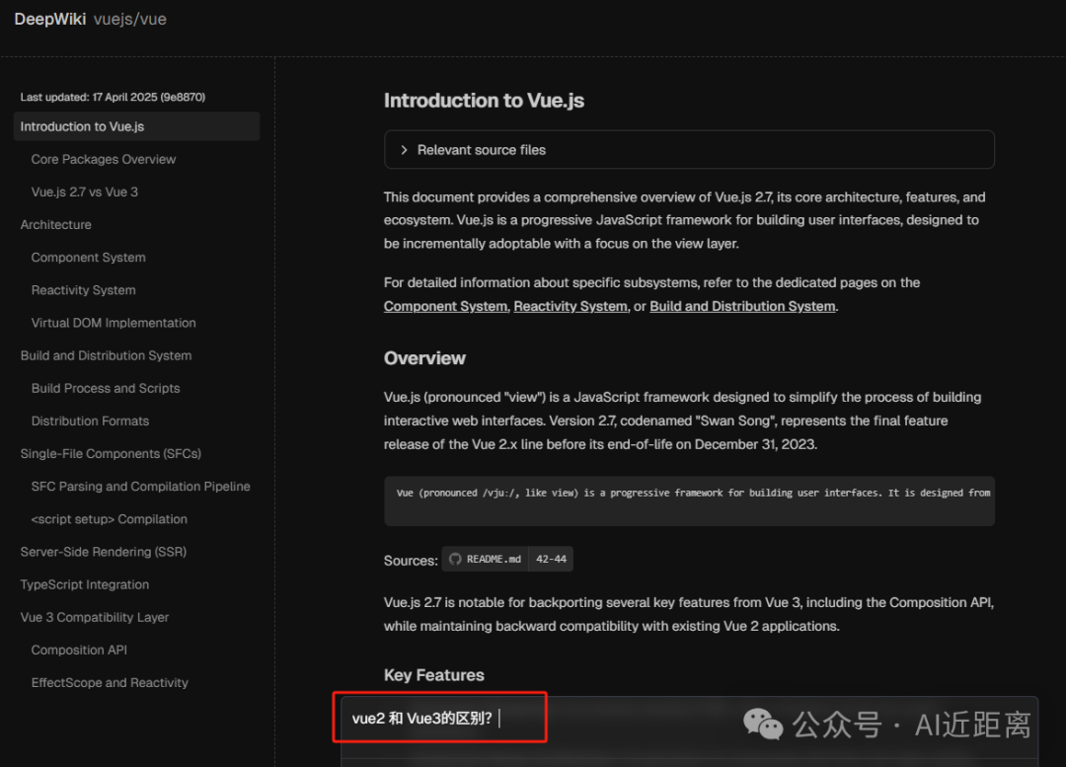Open the 42-44 line range badge
This screenshot has width=1066, height=767.
click(x=551, y=559)
